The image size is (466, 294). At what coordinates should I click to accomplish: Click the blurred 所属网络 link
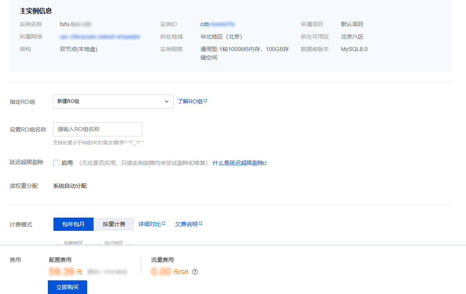click(100, 37)
